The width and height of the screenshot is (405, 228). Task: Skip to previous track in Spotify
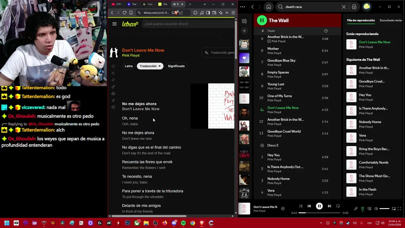pos(309,206)
